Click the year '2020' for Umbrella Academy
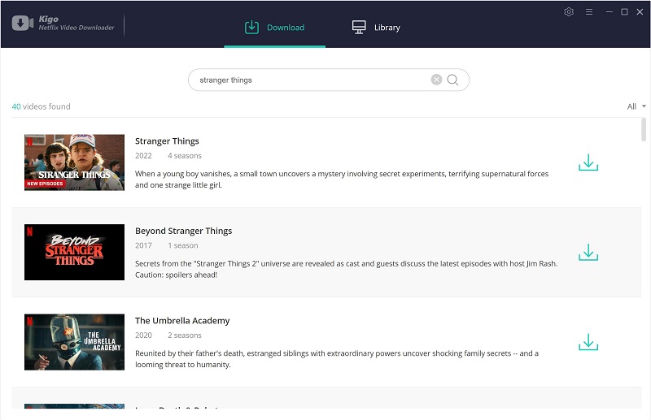Image resolution: width=651 pixels, height=420 pixels. pos(143,336)
